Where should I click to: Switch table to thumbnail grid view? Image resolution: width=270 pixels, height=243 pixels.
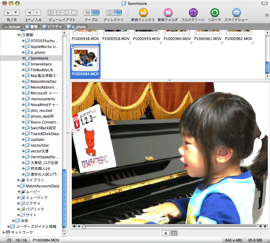pos(95,12)
